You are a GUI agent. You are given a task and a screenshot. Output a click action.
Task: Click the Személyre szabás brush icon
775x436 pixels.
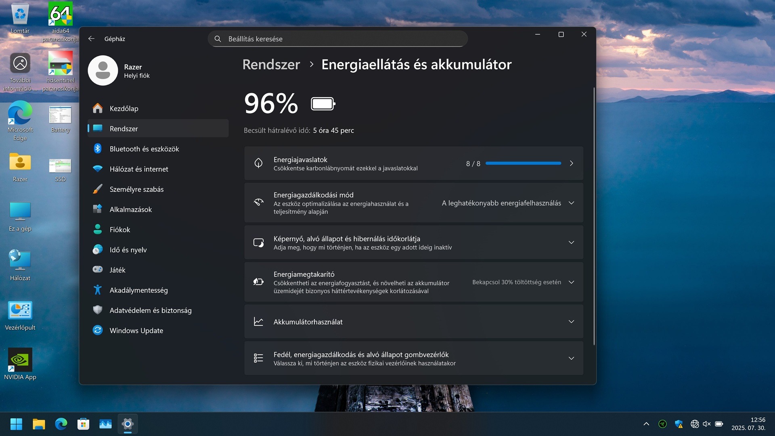click(x=98, y=189)
